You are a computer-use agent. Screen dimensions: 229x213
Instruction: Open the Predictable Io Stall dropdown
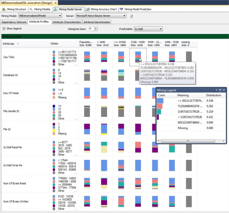(160, 29)
